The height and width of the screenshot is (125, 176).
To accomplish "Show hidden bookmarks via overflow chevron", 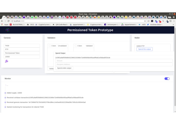I will point(173,25).
